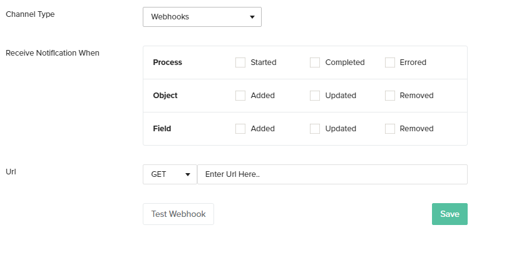The height and width of the screenshot is (275, 519).
Task: Expand the GET method dropdown
Action: [x=170, y=174]
